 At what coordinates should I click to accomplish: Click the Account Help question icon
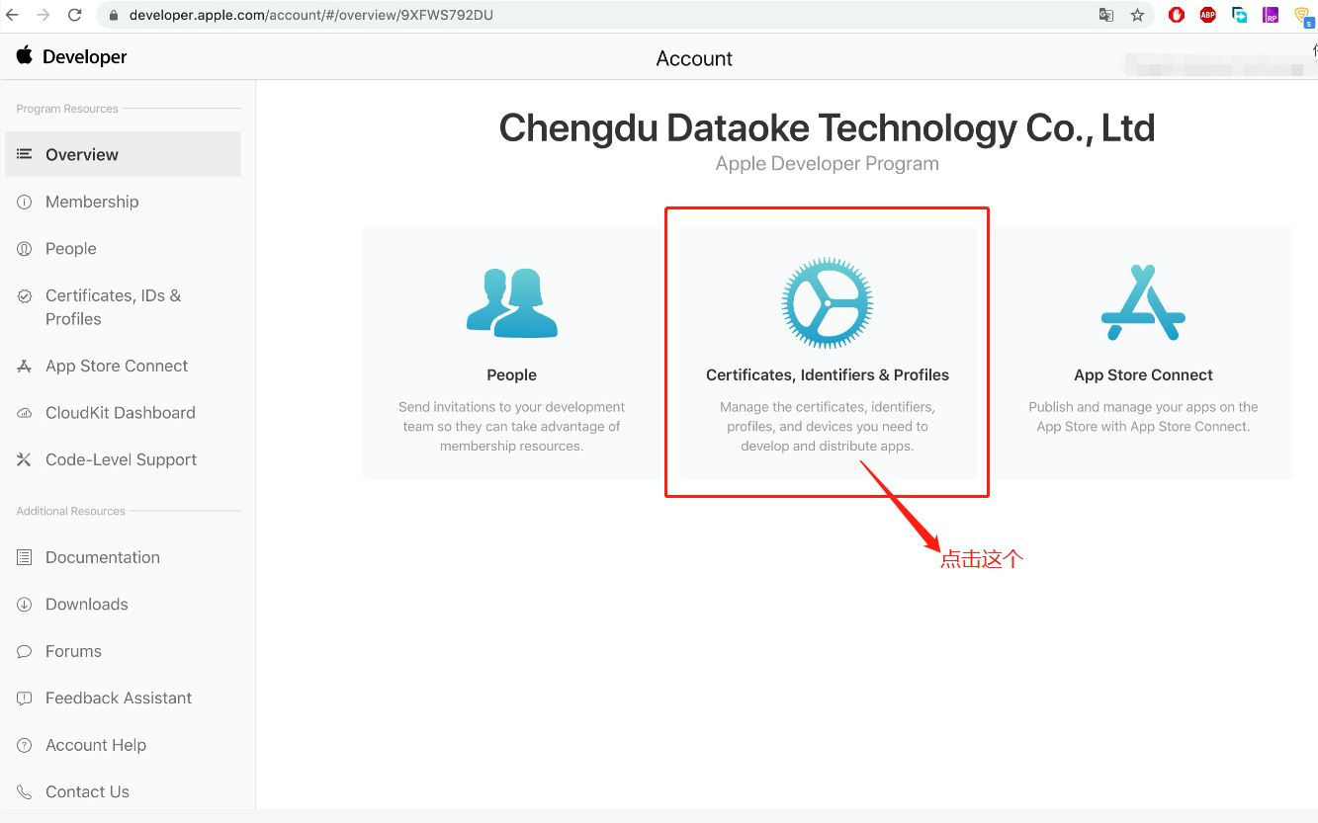click(25, 745)
